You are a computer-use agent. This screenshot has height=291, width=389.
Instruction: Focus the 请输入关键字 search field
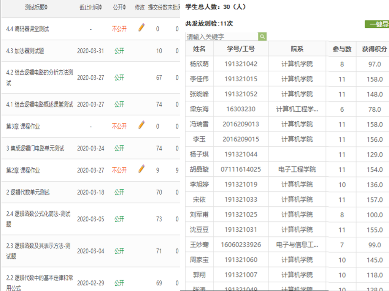pos(222,36)
